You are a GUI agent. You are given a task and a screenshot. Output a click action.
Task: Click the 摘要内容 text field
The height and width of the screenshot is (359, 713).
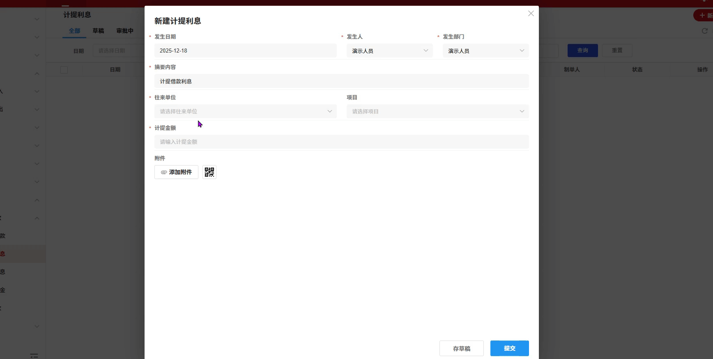pos(341,81)
